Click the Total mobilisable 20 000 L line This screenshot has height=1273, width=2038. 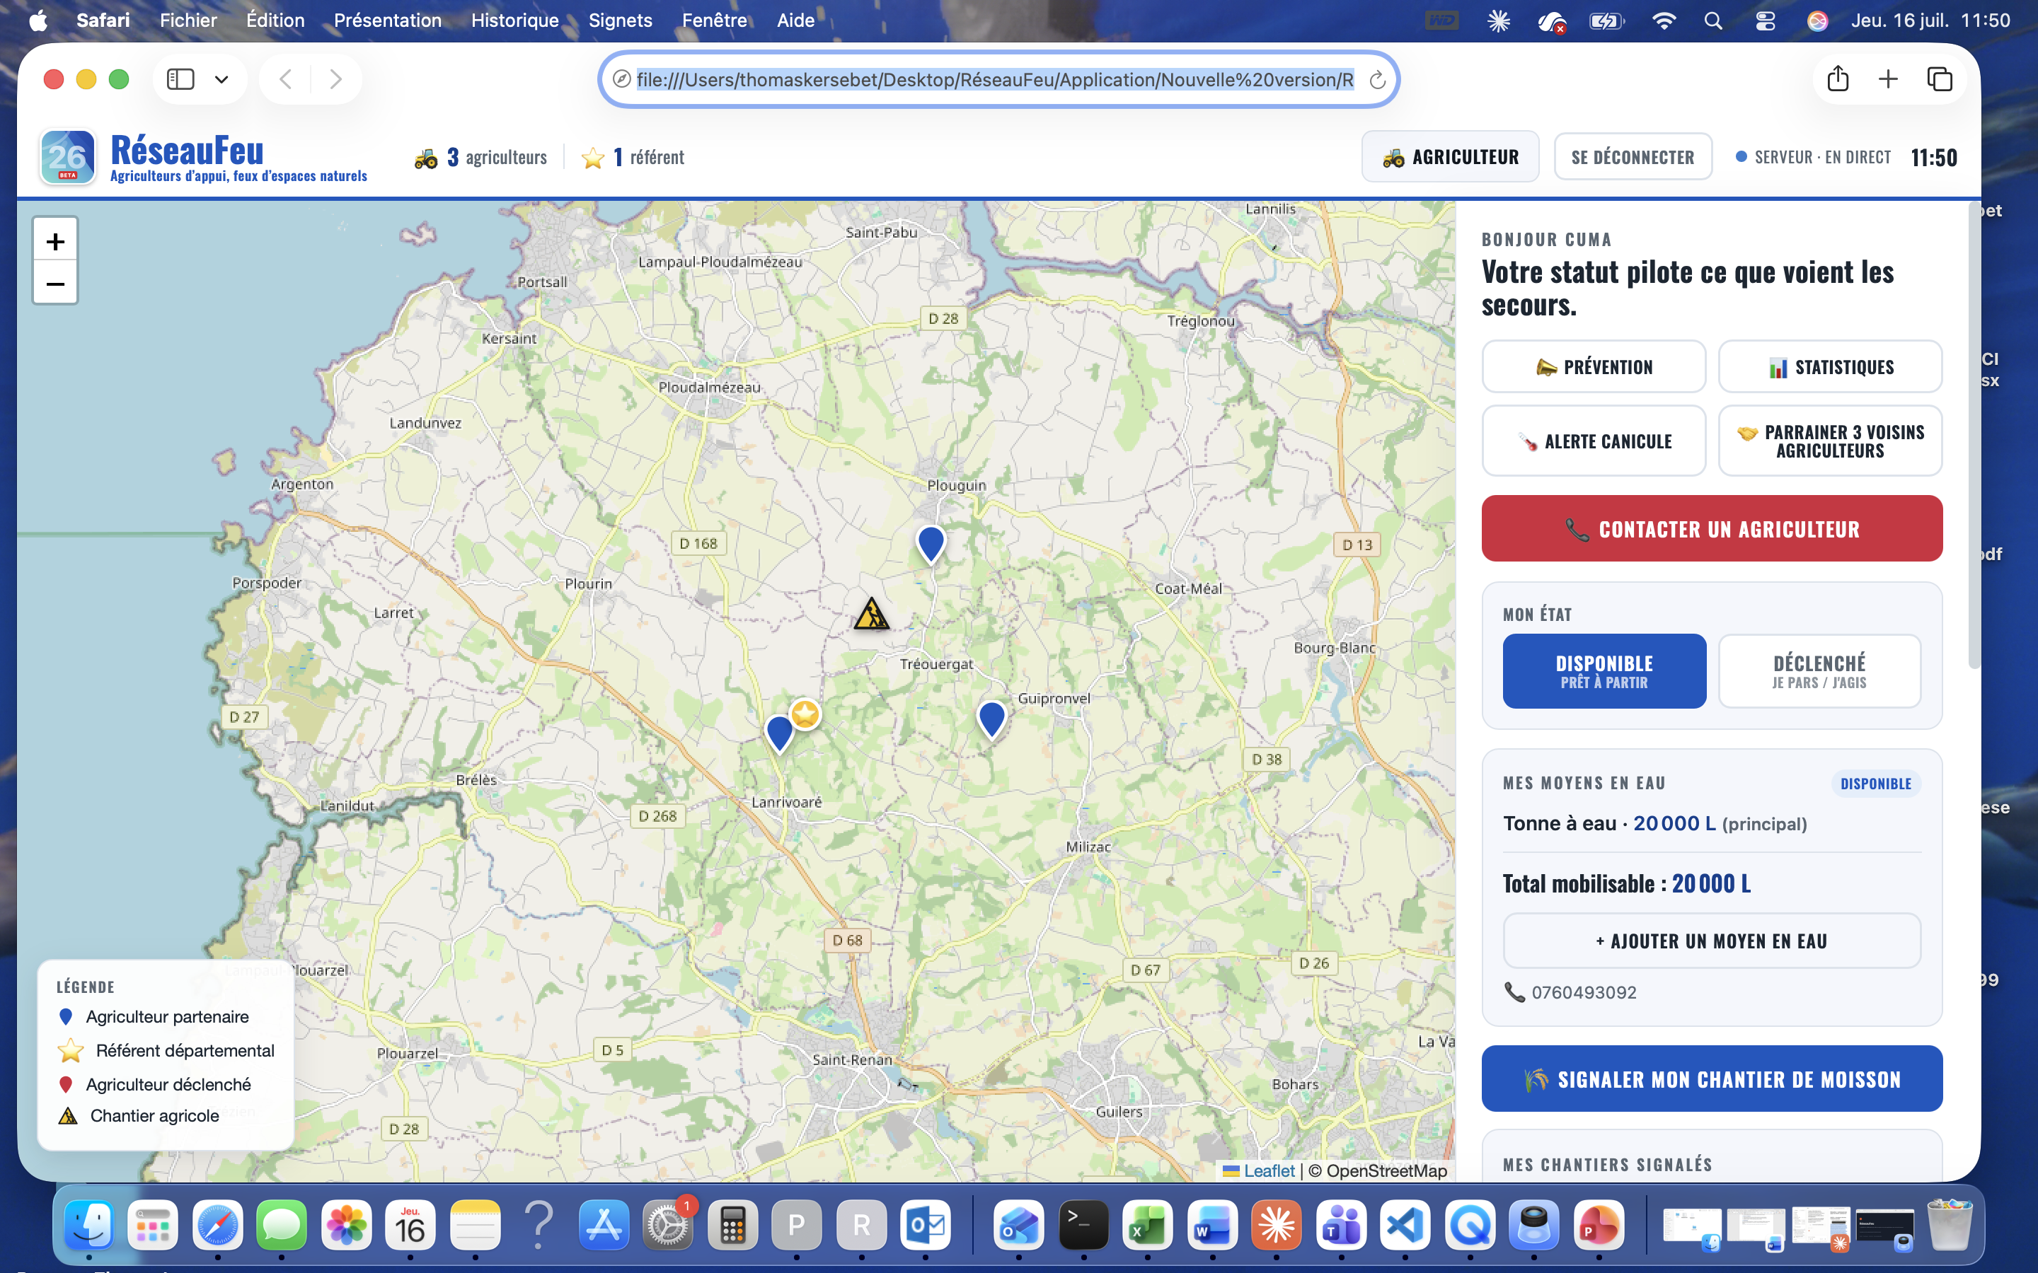(1626, 883)
